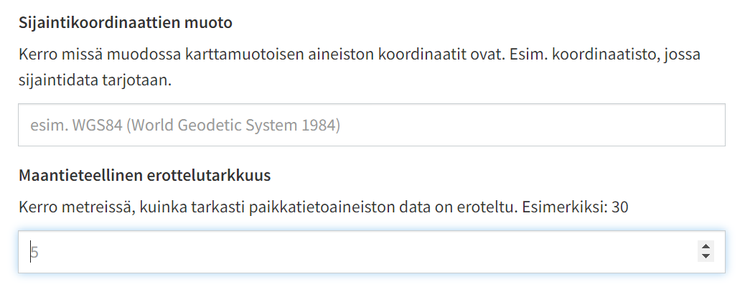This screenshot has width=740, height=287.
Task: Click the "Maantieteellinen erottelutarkkuus" heading label
Action: 144,175
